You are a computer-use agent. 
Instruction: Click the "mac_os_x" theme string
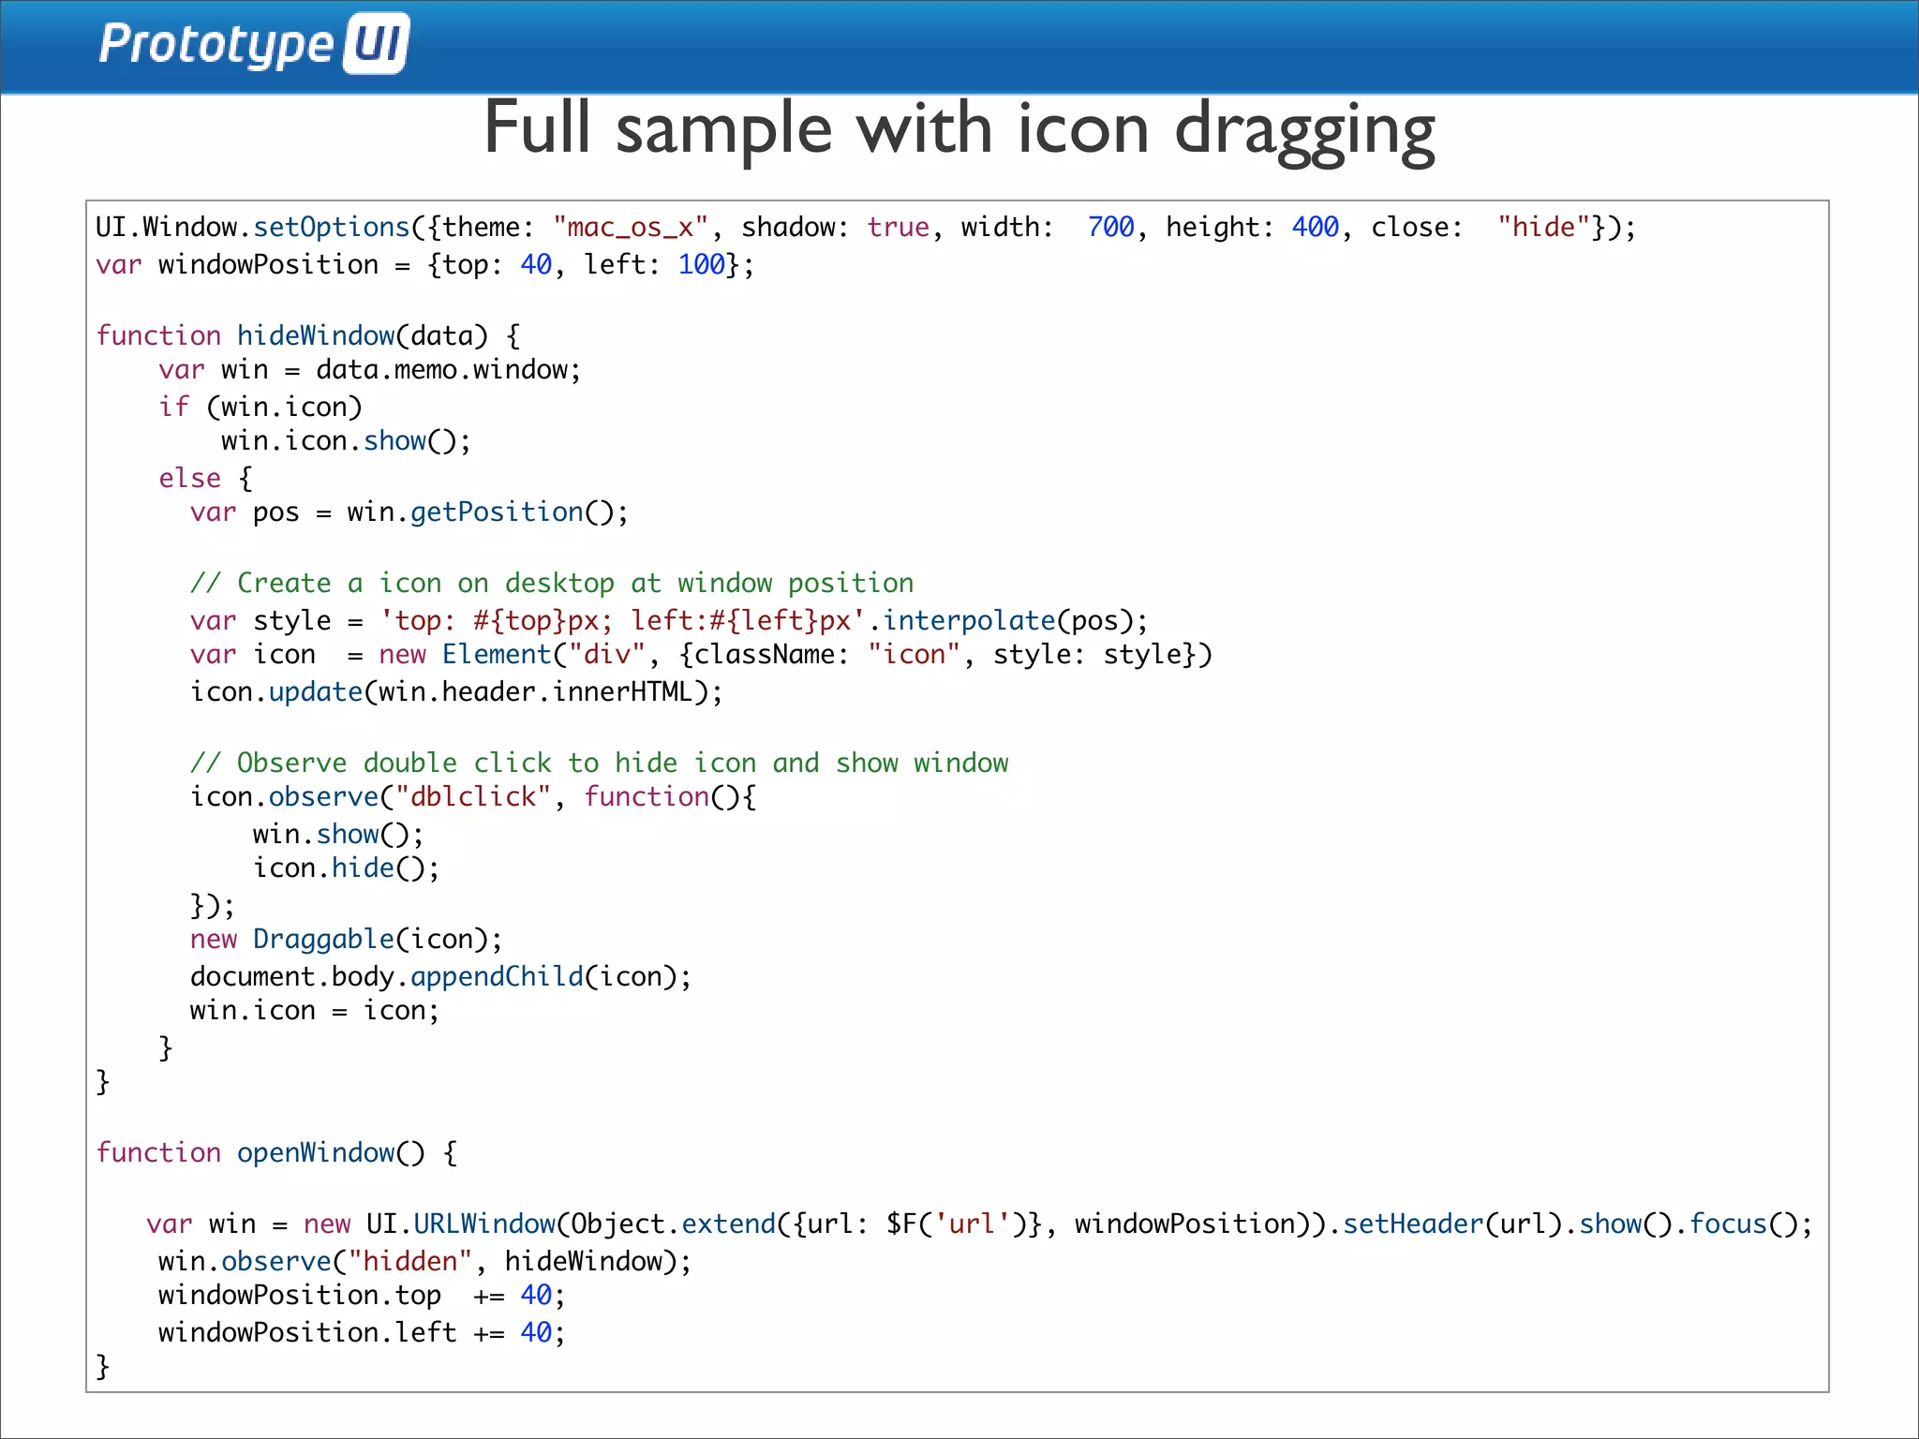click(630, 228)
